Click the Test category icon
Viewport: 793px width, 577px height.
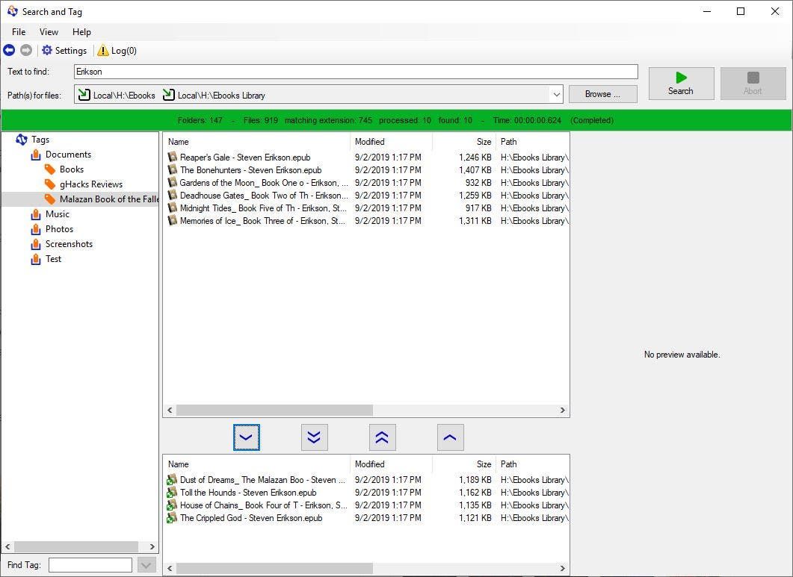pos(36,259)
